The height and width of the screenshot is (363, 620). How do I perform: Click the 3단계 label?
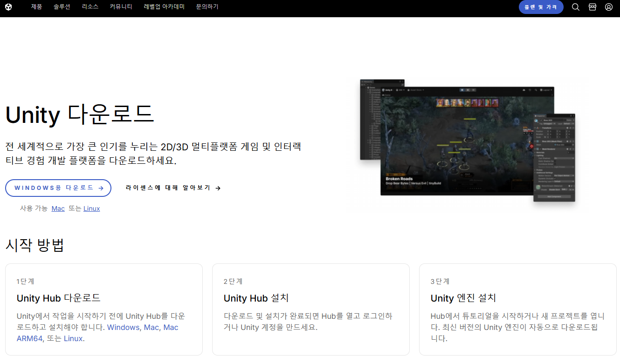pos(440,282)
